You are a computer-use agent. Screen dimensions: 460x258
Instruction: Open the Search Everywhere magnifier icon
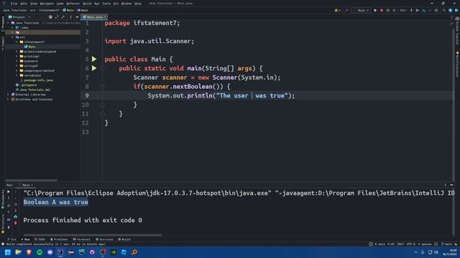444,10
